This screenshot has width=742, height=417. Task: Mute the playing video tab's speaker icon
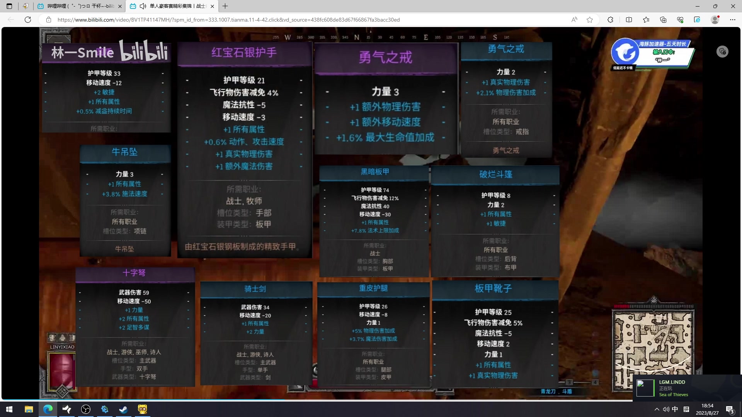coord(143,6)
